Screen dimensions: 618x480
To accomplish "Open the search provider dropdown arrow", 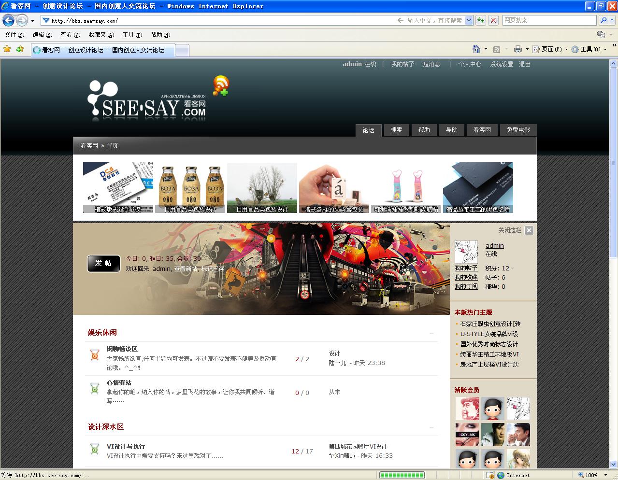I will 612,20.
